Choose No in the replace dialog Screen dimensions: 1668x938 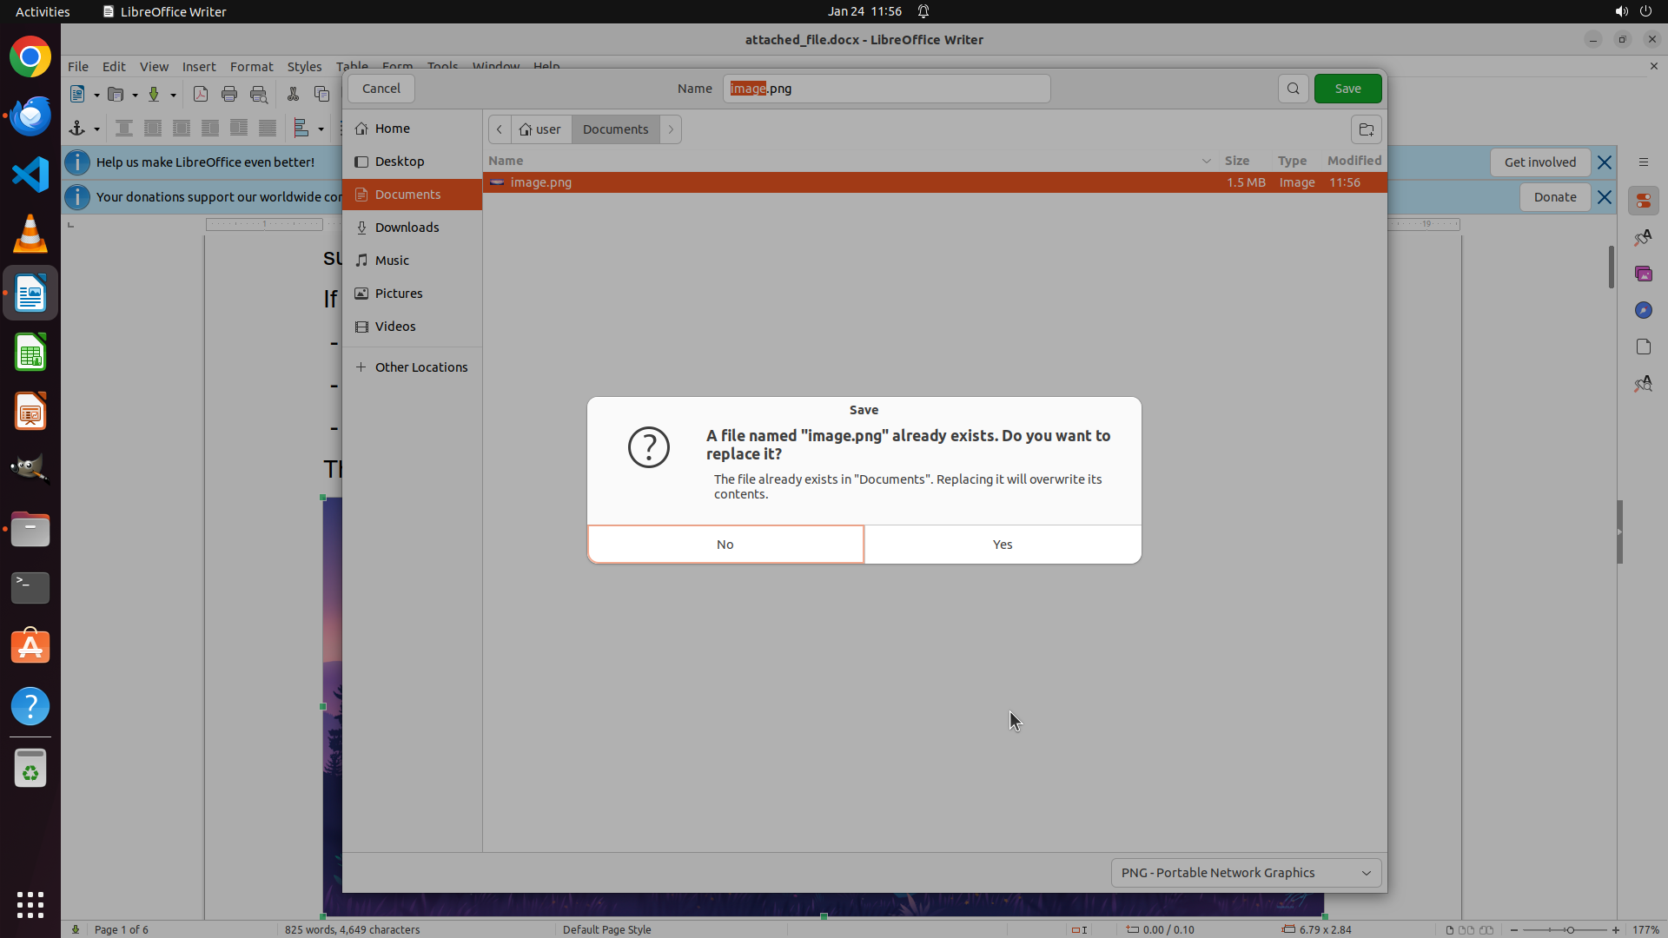click(x=725, y=545)
